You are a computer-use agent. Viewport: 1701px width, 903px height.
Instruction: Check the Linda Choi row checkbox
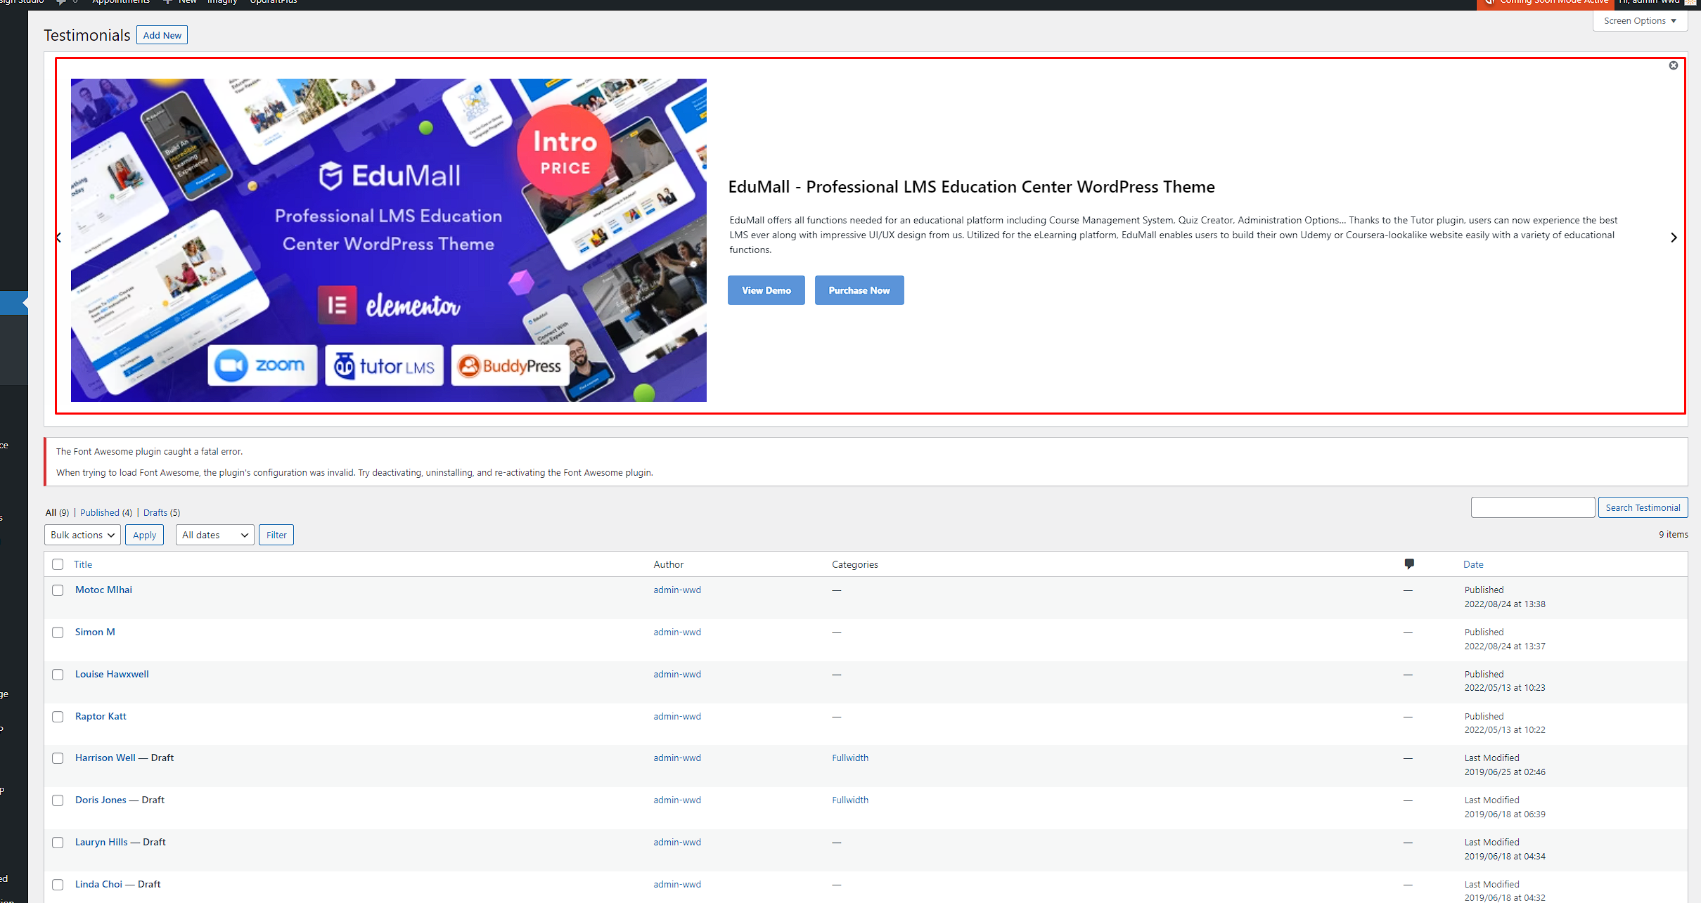click(x=58, y=885)
